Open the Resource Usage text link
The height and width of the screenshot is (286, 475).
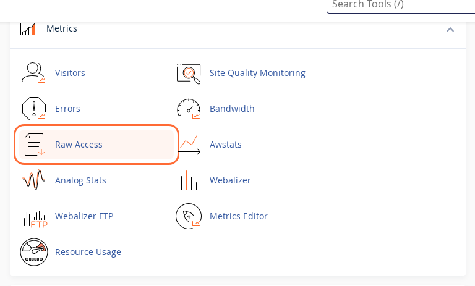88,252
